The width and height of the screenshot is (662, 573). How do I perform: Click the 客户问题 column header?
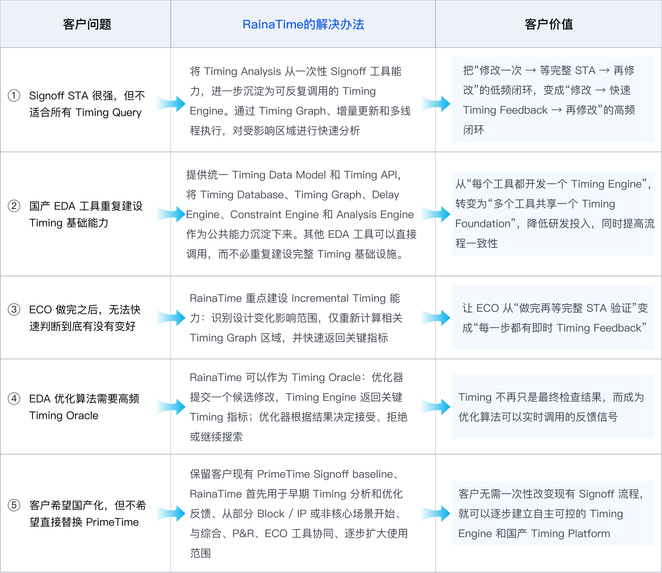(x=87, y=24)
